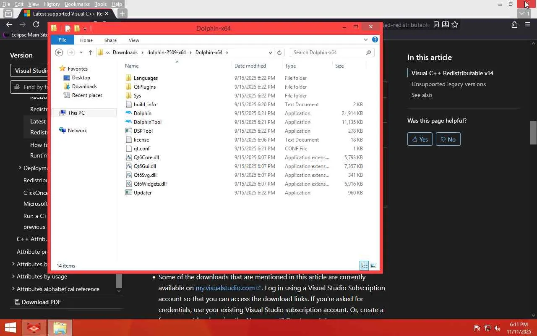Open the File tab in Explorer ribbon

[63, 40]
